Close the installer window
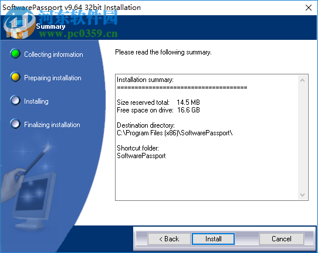Viewport: 318px width, 253px height. [x=309, y=8]
